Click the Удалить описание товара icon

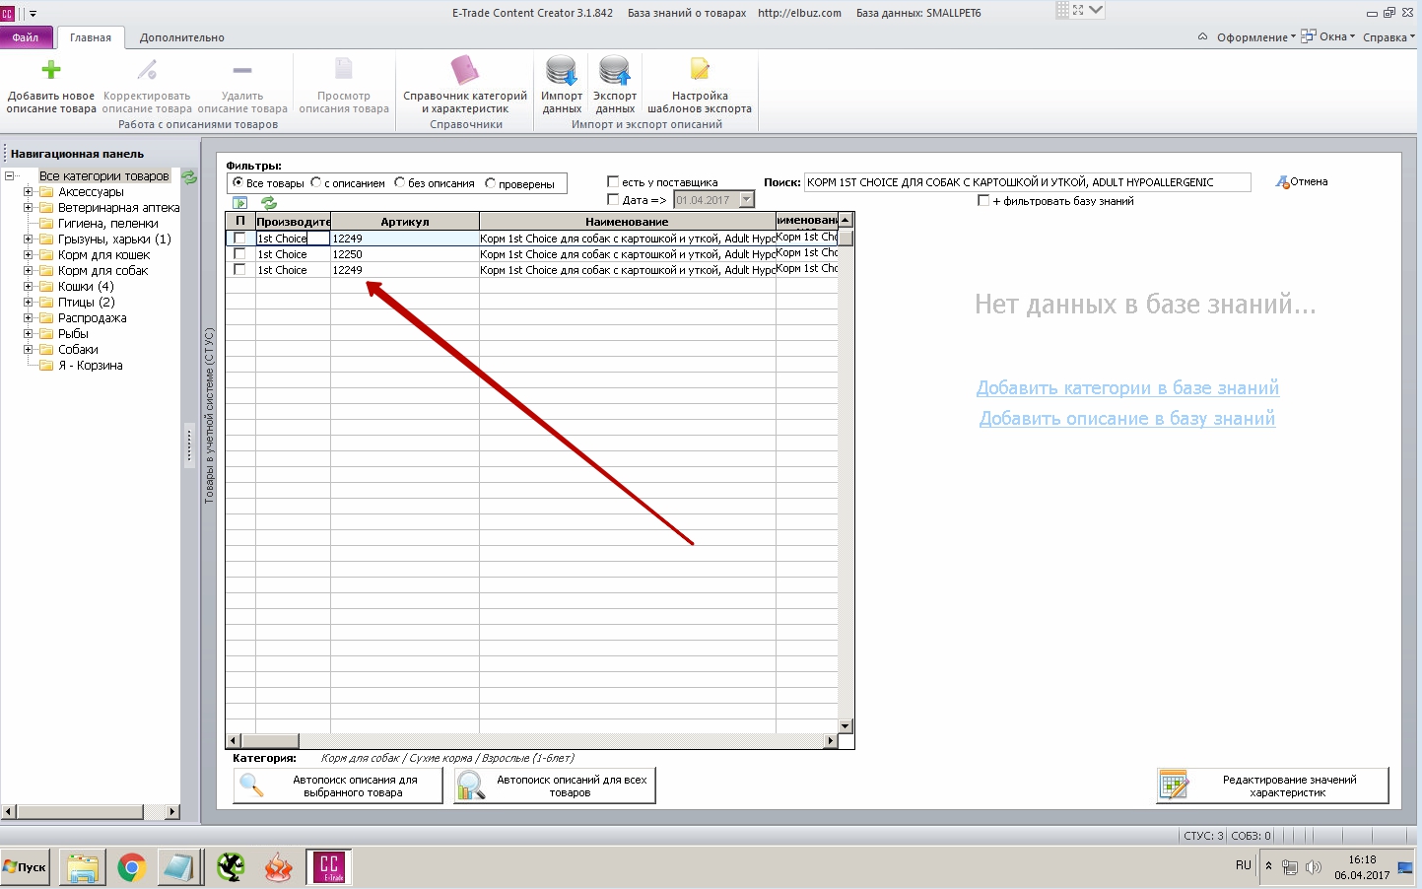pos(242,71)
